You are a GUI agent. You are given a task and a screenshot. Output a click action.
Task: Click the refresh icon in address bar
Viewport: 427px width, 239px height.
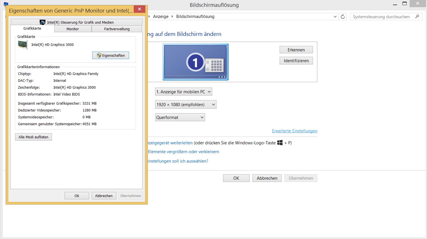343,17
